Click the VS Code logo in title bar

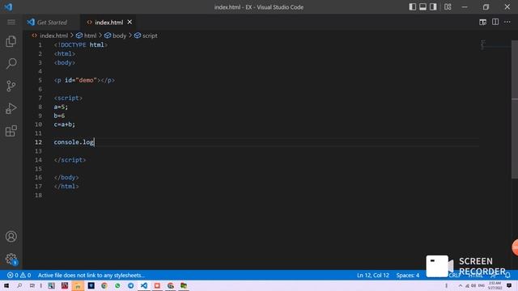(x=8, y=7)
